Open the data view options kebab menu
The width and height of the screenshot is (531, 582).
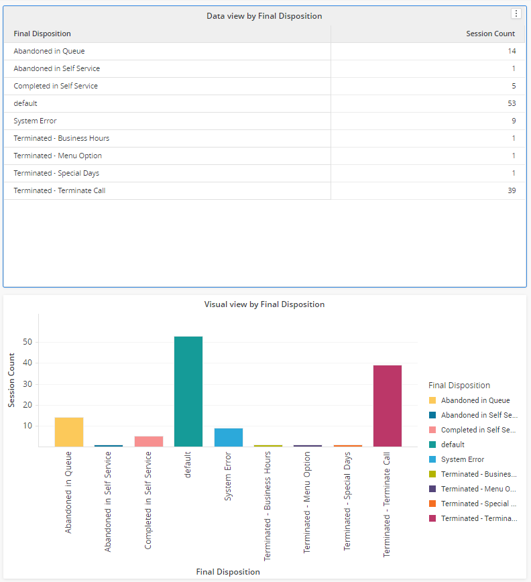(516, 14)
